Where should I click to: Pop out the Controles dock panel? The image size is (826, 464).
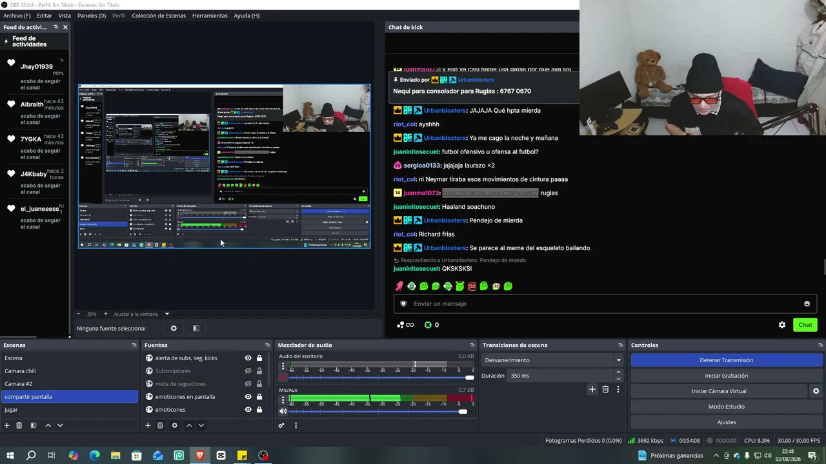click(821, 345)
